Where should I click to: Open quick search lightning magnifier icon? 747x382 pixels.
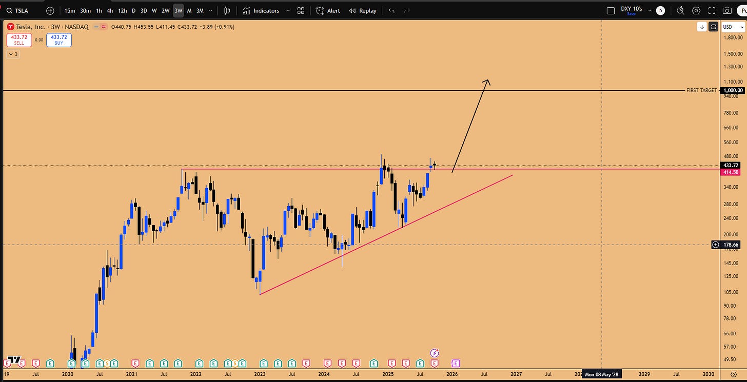tap(681, 10)
